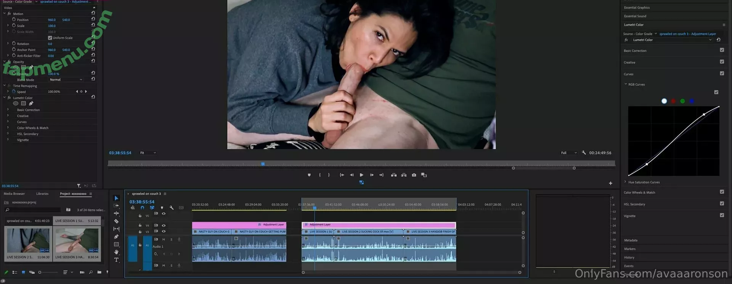Mark In point
This screenshot has width=732, height=284.
coord(319,175)
